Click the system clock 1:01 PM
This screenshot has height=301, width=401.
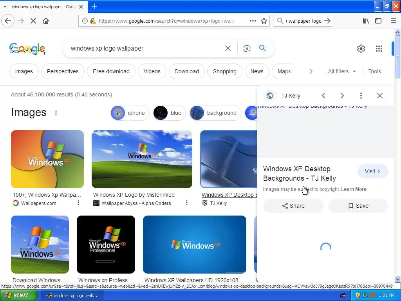point(387,296)
